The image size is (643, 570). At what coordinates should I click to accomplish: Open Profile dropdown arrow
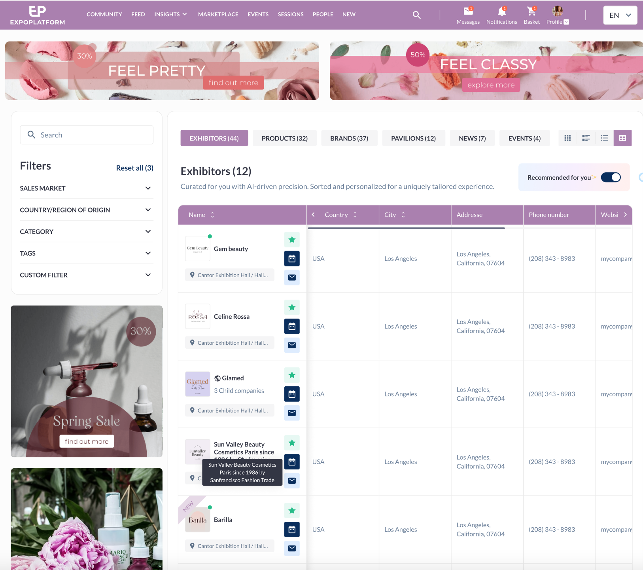tap(566, 22)
